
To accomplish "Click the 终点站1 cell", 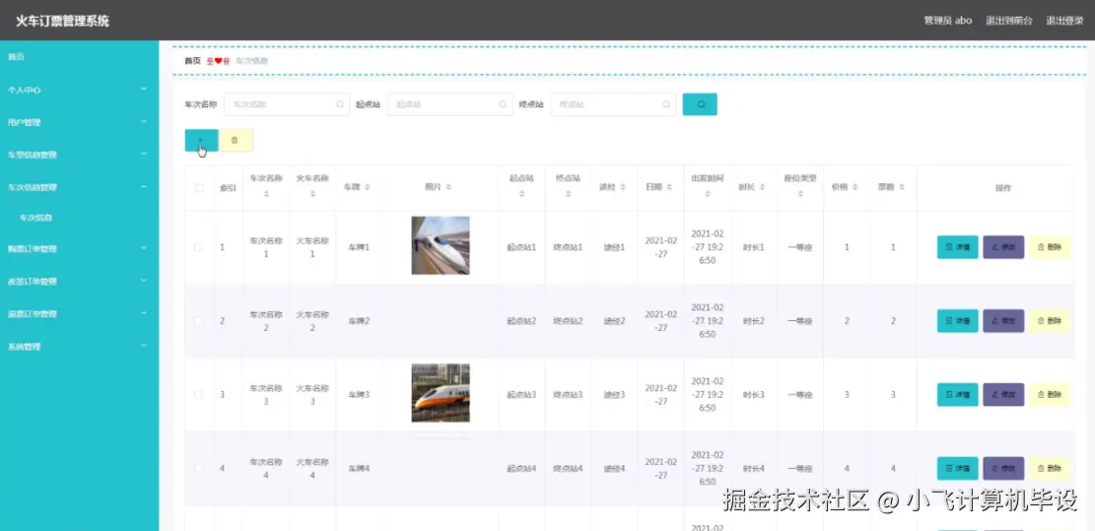I will click(x=568, y=247).
